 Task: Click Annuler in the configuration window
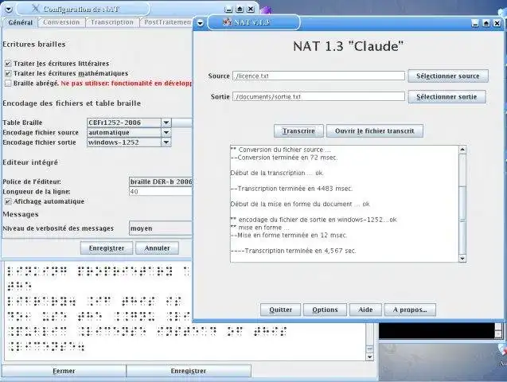coord(157,248)
